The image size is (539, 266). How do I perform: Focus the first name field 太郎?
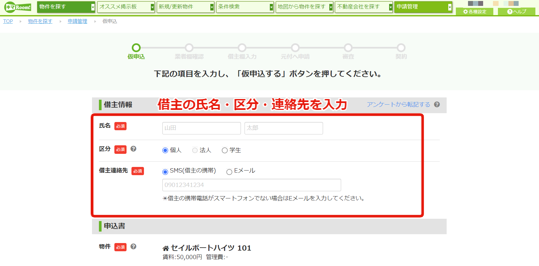tap(284, 128)
